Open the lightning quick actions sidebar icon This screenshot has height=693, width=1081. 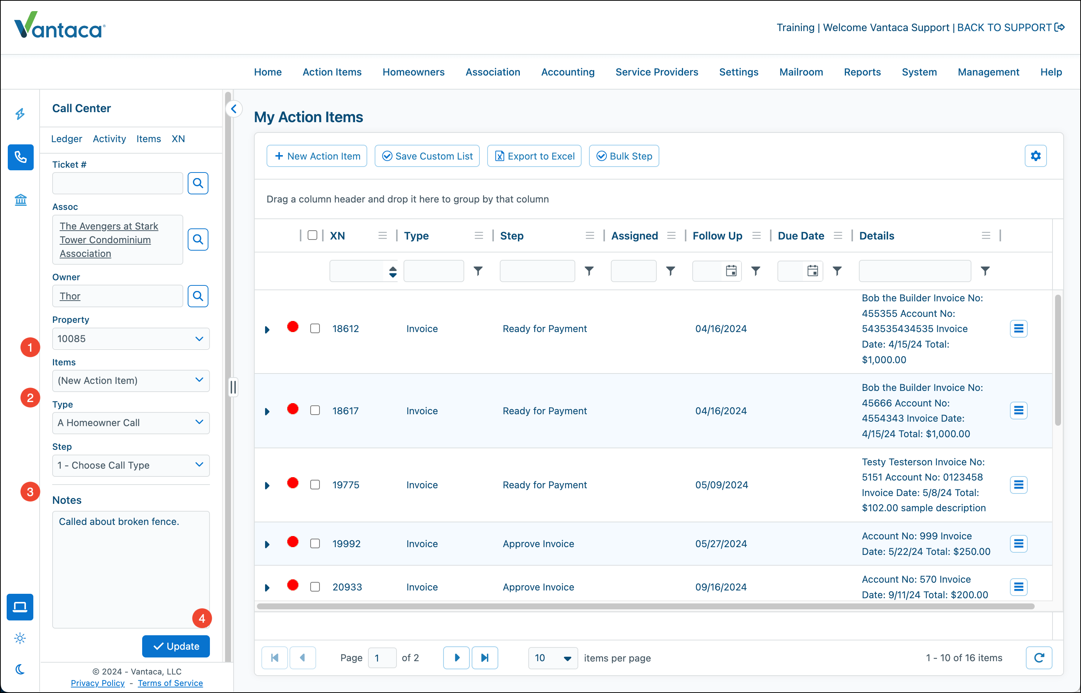(x=20, y=114)
